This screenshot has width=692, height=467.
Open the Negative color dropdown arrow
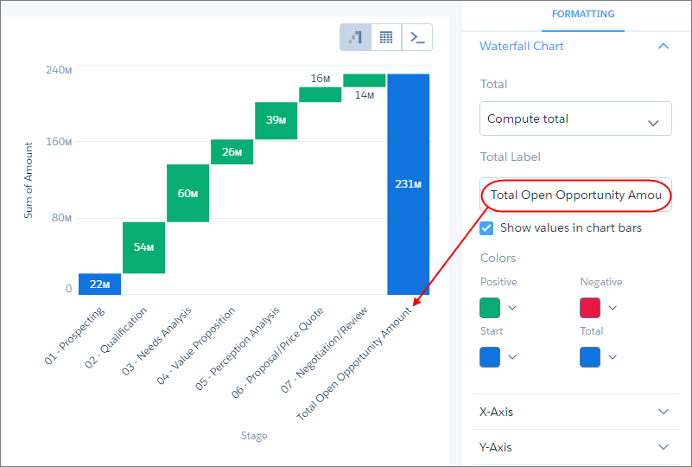point(613,308)
